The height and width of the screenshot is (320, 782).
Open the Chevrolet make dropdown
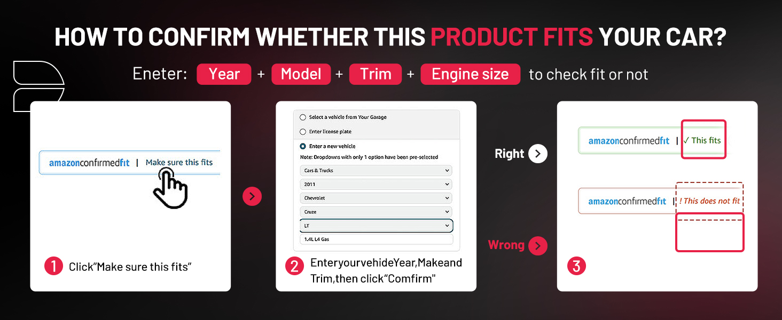point(376,198)
